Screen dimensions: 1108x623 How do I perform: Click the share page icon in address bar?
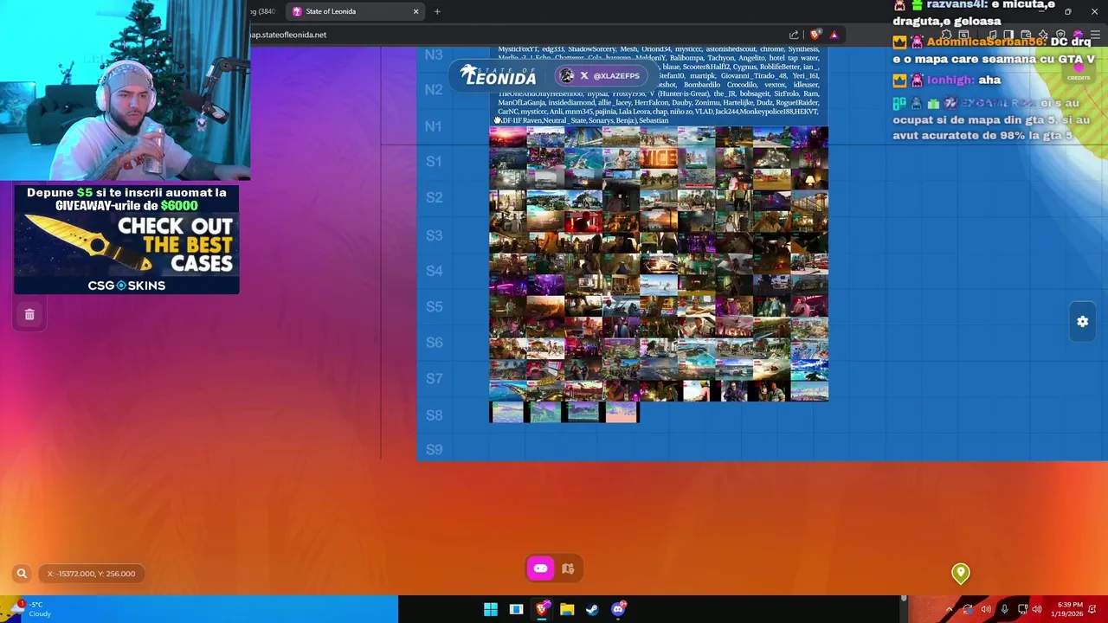coord(794,35)
